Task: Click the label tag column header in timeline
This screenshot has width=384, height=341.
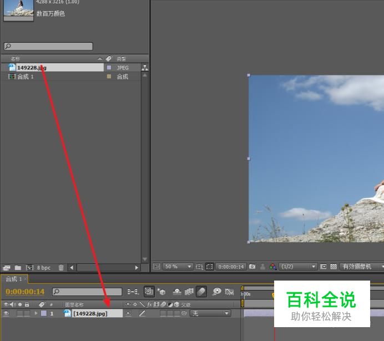Action: click(42, 304)
